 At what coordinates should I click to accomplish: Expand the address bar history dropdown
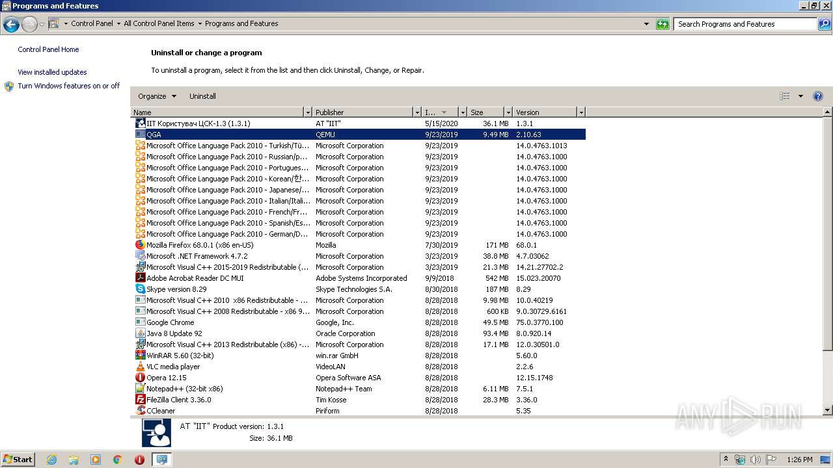[x=646, y=24]
